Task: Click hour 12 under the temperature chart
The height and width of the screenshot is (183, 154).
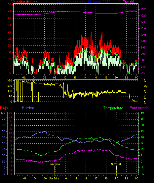Action: pyautogui.click(x=76, y=178)
